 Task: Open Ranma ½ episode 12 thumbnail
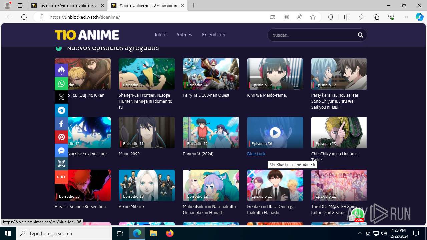[211, 133]
